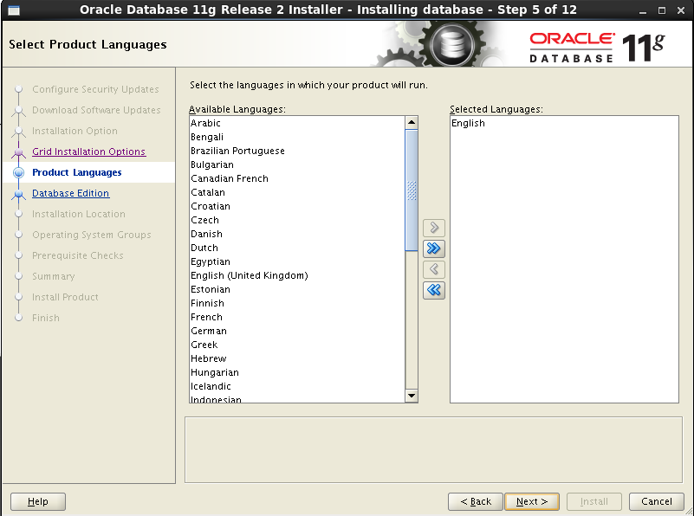The width and height of the screenshot is (694, 516).
Task: Click the remove selected language single arrow
Action: tap(434, 269)
